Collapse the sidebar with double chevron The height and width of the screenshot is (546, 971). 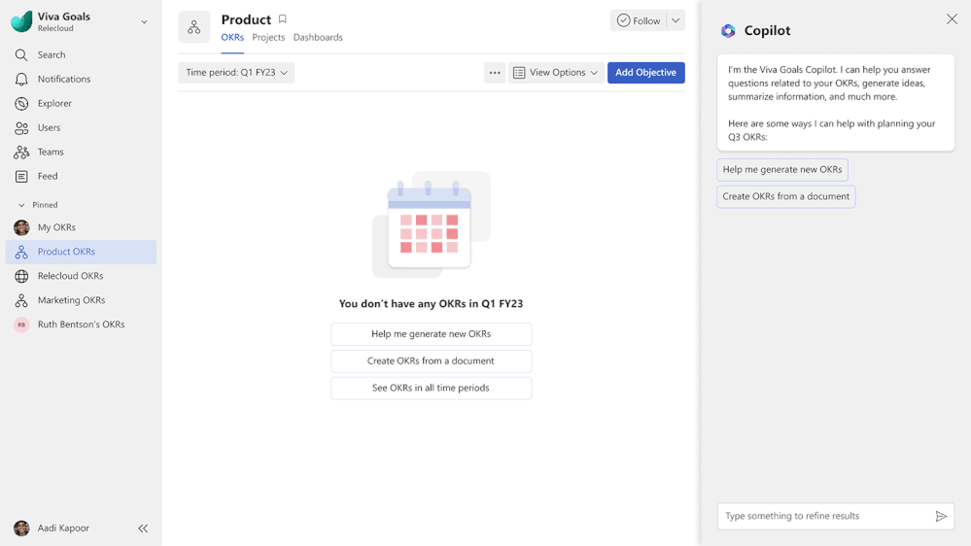tap(143, 529)
